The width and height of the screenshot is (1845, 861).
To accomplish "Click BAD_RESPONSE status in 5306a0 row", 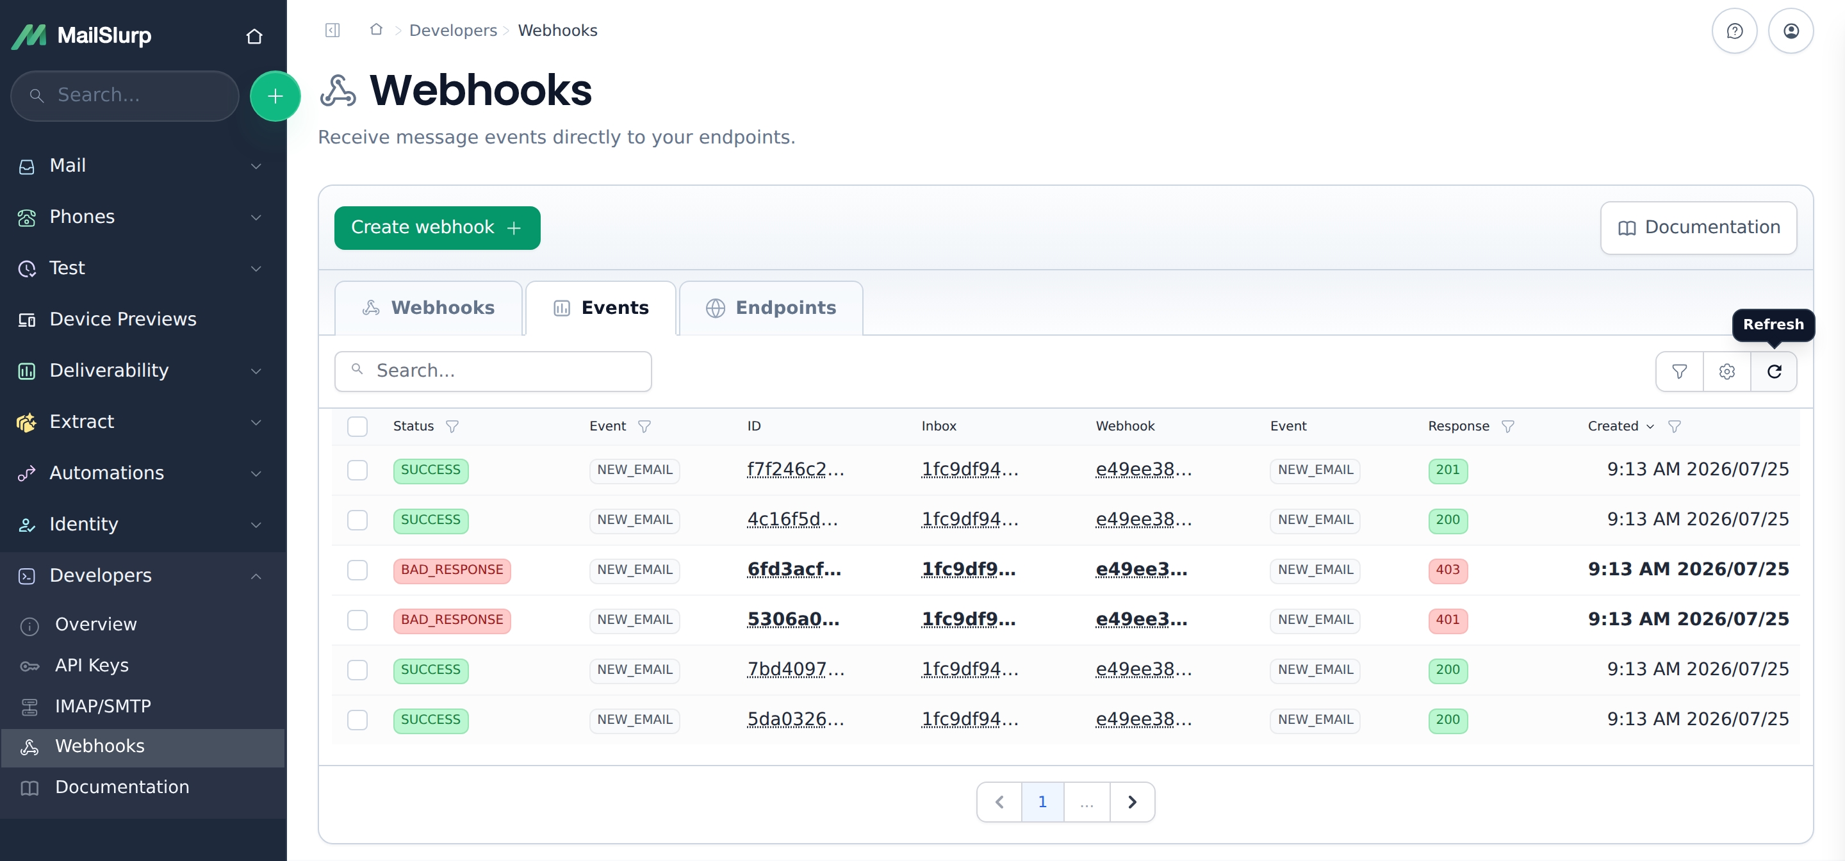I will point(451,620).
